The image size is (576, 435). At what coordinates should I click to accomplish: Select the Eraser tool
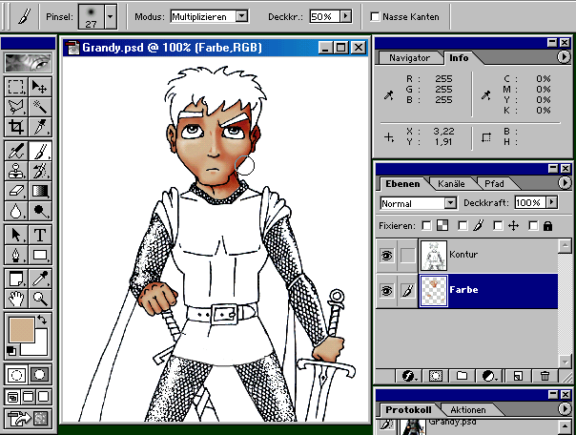(16, 191)
